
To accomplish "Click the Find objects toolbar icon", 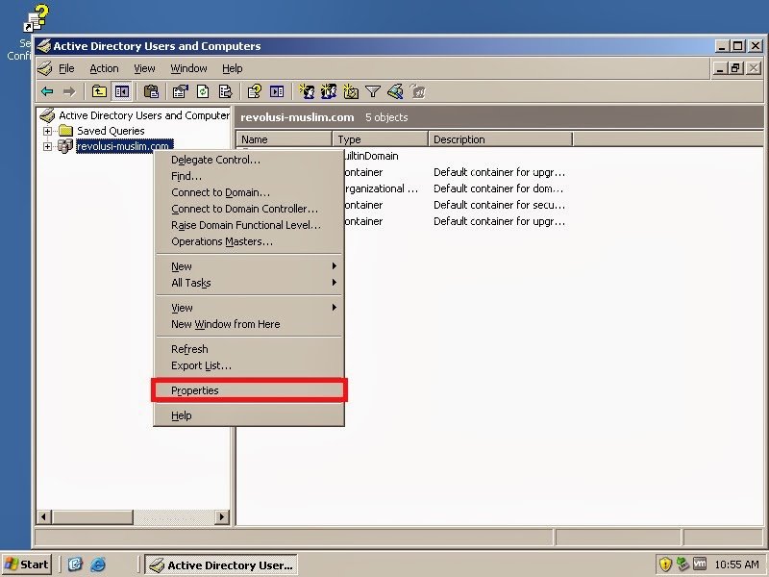I will 395,91.
